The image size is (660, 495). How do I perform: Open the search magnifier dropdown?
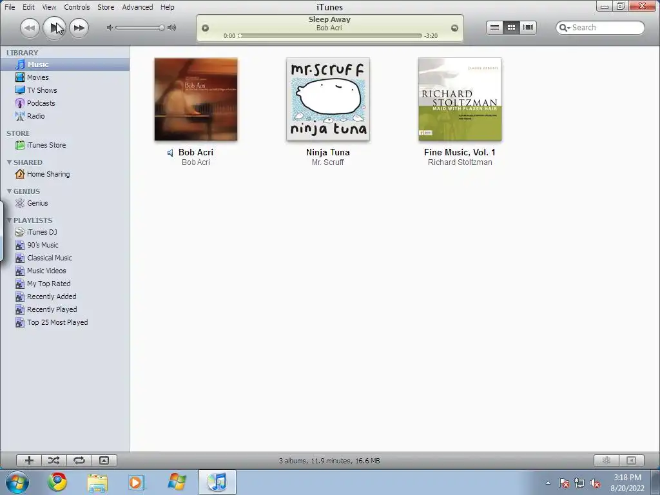(564, 28)
